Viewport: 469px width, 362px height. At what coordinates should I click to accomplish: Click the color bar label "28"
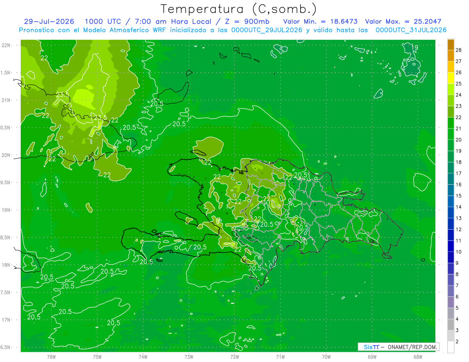[x=458, y=50]
